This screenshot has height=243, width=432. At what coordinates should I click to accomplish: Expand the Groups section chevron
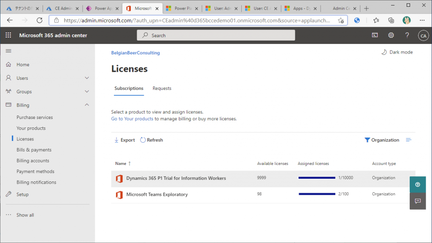pyautogui.click(x=87, y=92)
